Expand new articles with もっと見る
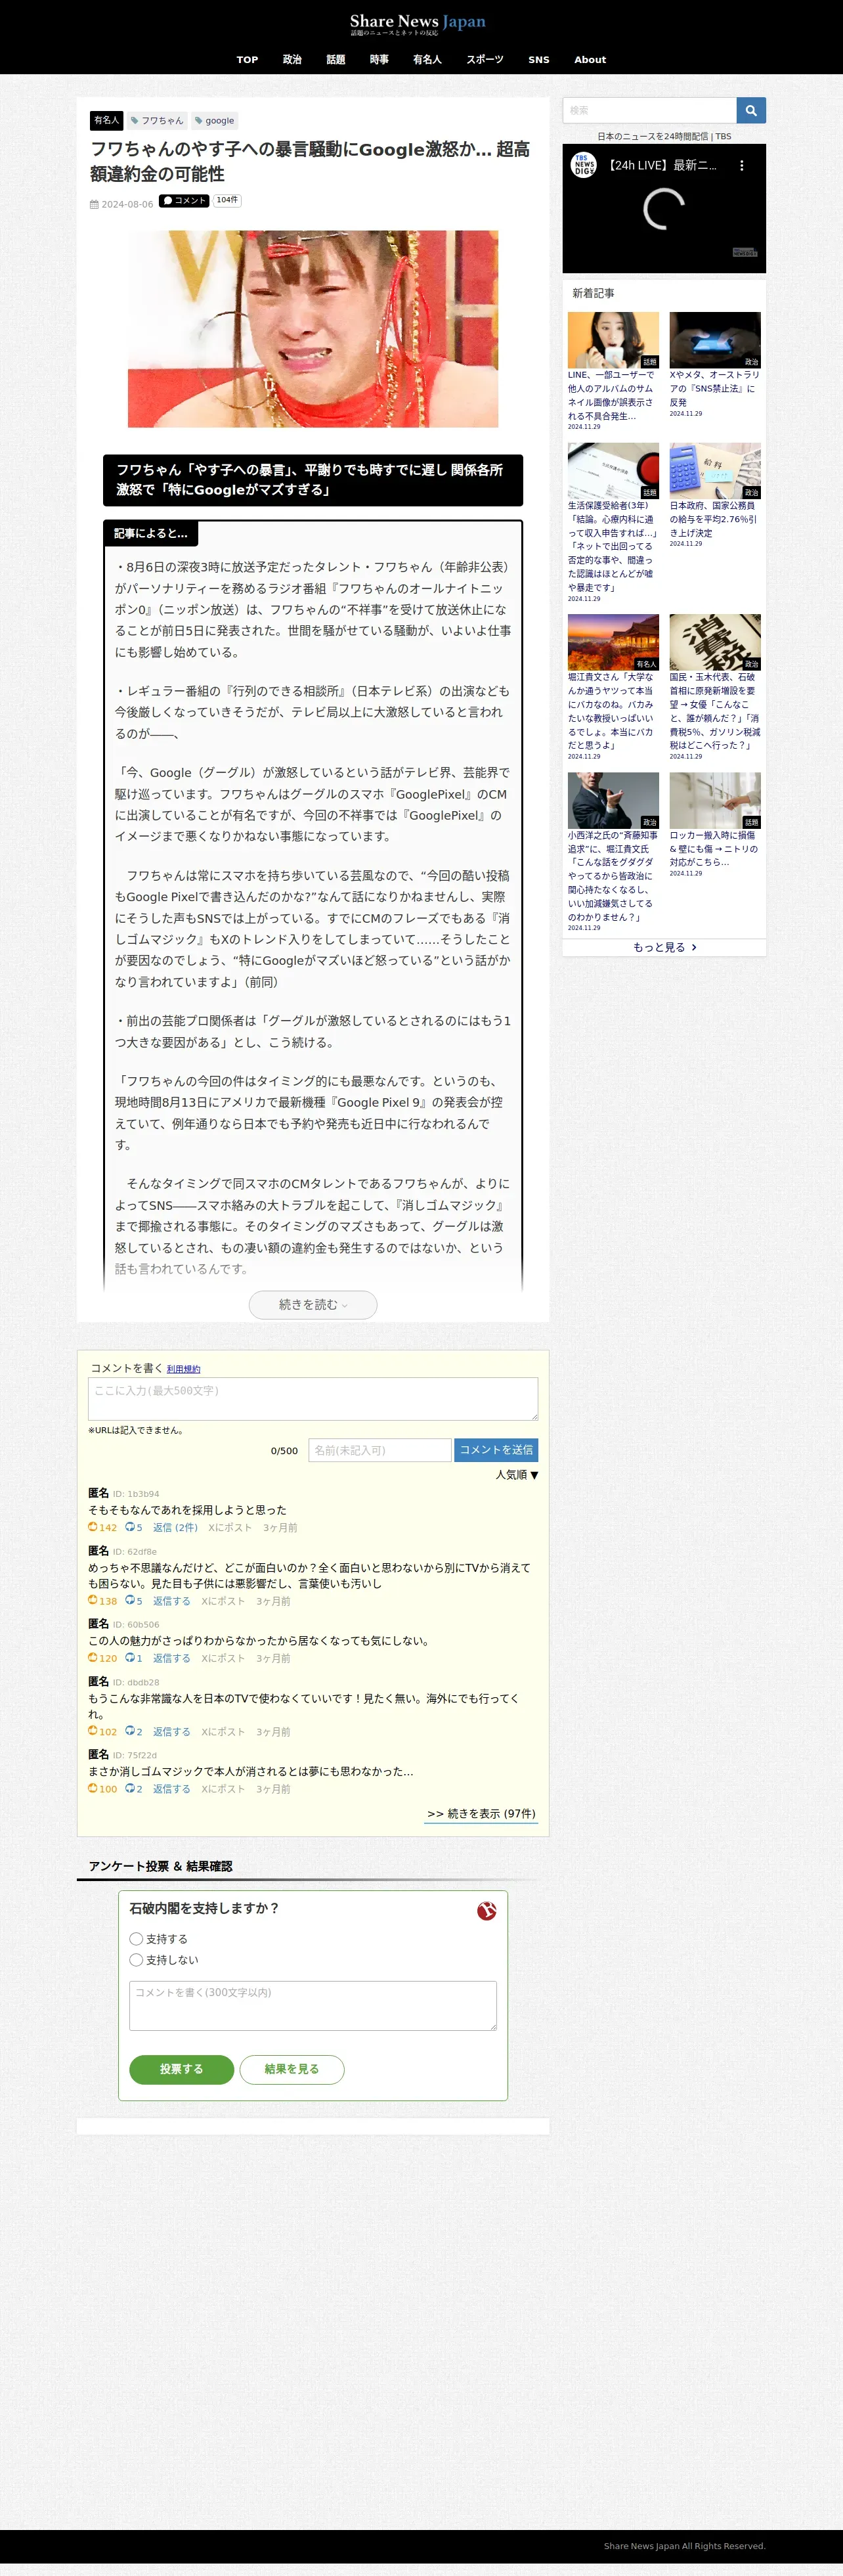Screen dimensions: 843x2576 [664, 947]
